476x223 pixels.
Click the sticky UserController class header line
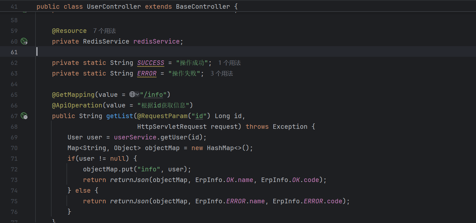click(x=238, y=6)
